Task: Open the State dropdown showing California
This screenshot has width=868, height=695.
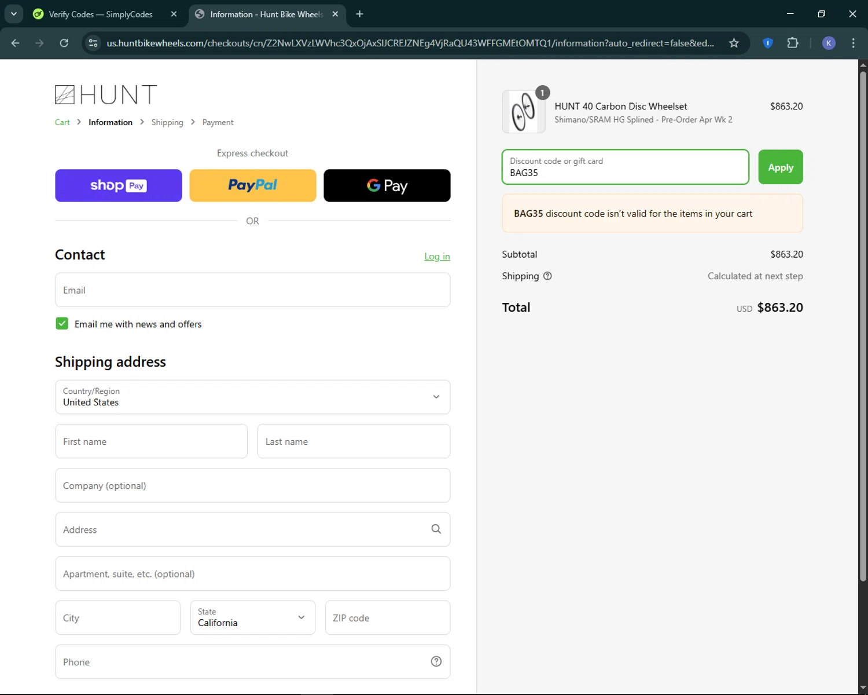Action: tap(253, 617)
